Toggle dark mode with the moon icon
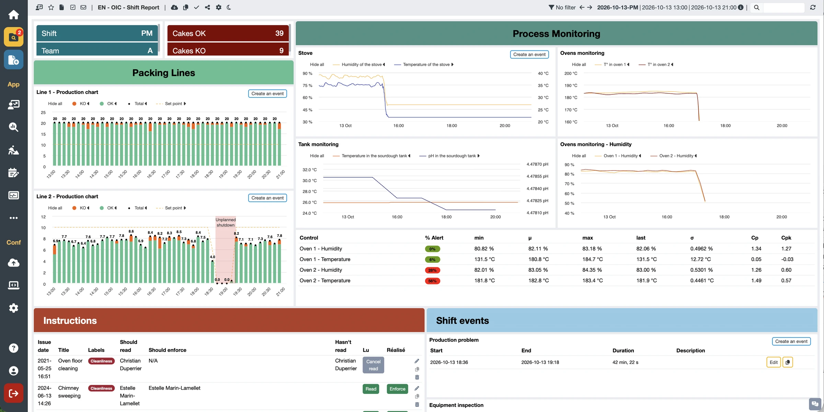This screenshot has width=824, height=412. click(229, 7)
